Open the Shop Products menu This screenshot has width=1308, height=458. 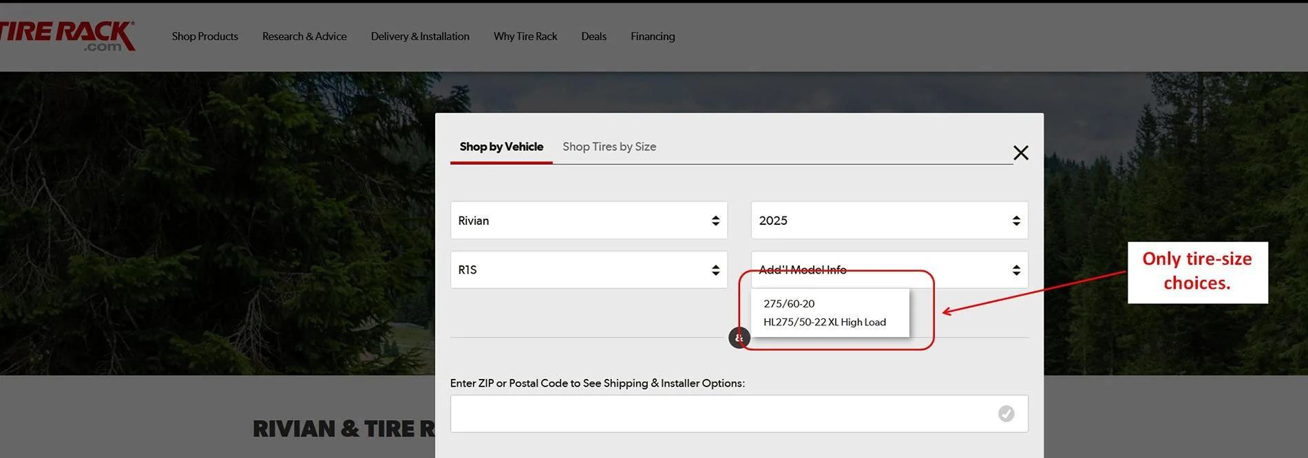tap(204, 36)
